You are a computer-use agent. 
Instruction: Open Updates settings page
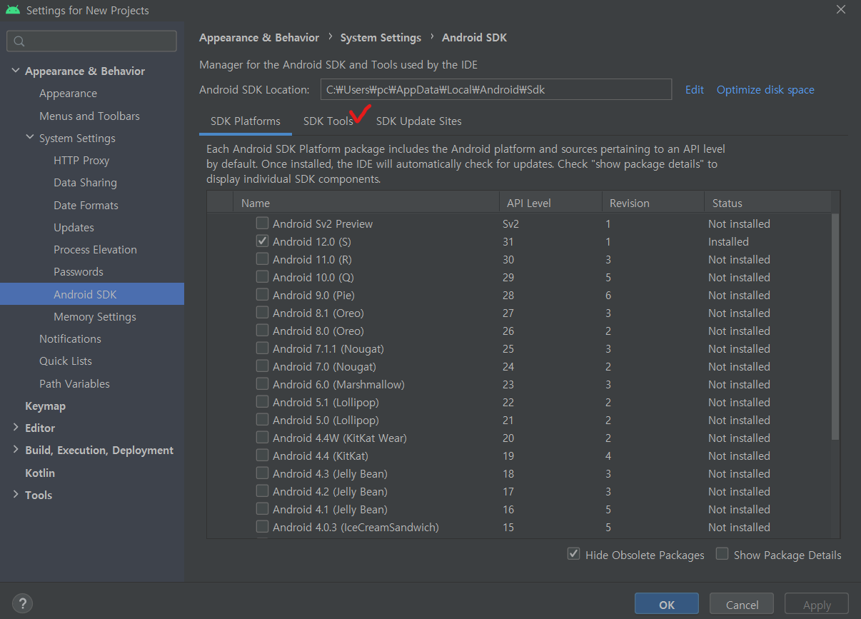(x=74, y=227)
